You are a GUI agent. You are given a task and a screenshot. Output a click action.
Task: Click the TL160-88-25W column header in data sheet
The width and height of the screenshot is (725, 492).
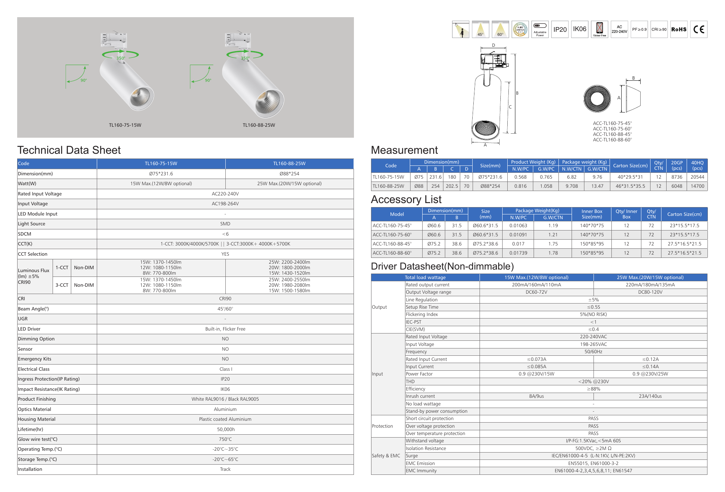[x=289, y=164]
